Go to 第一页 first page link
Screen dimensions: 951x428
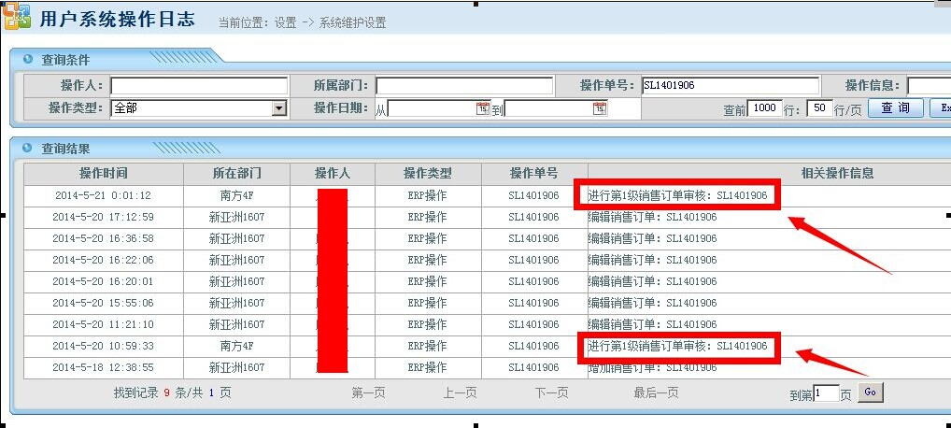pos(368,393)
